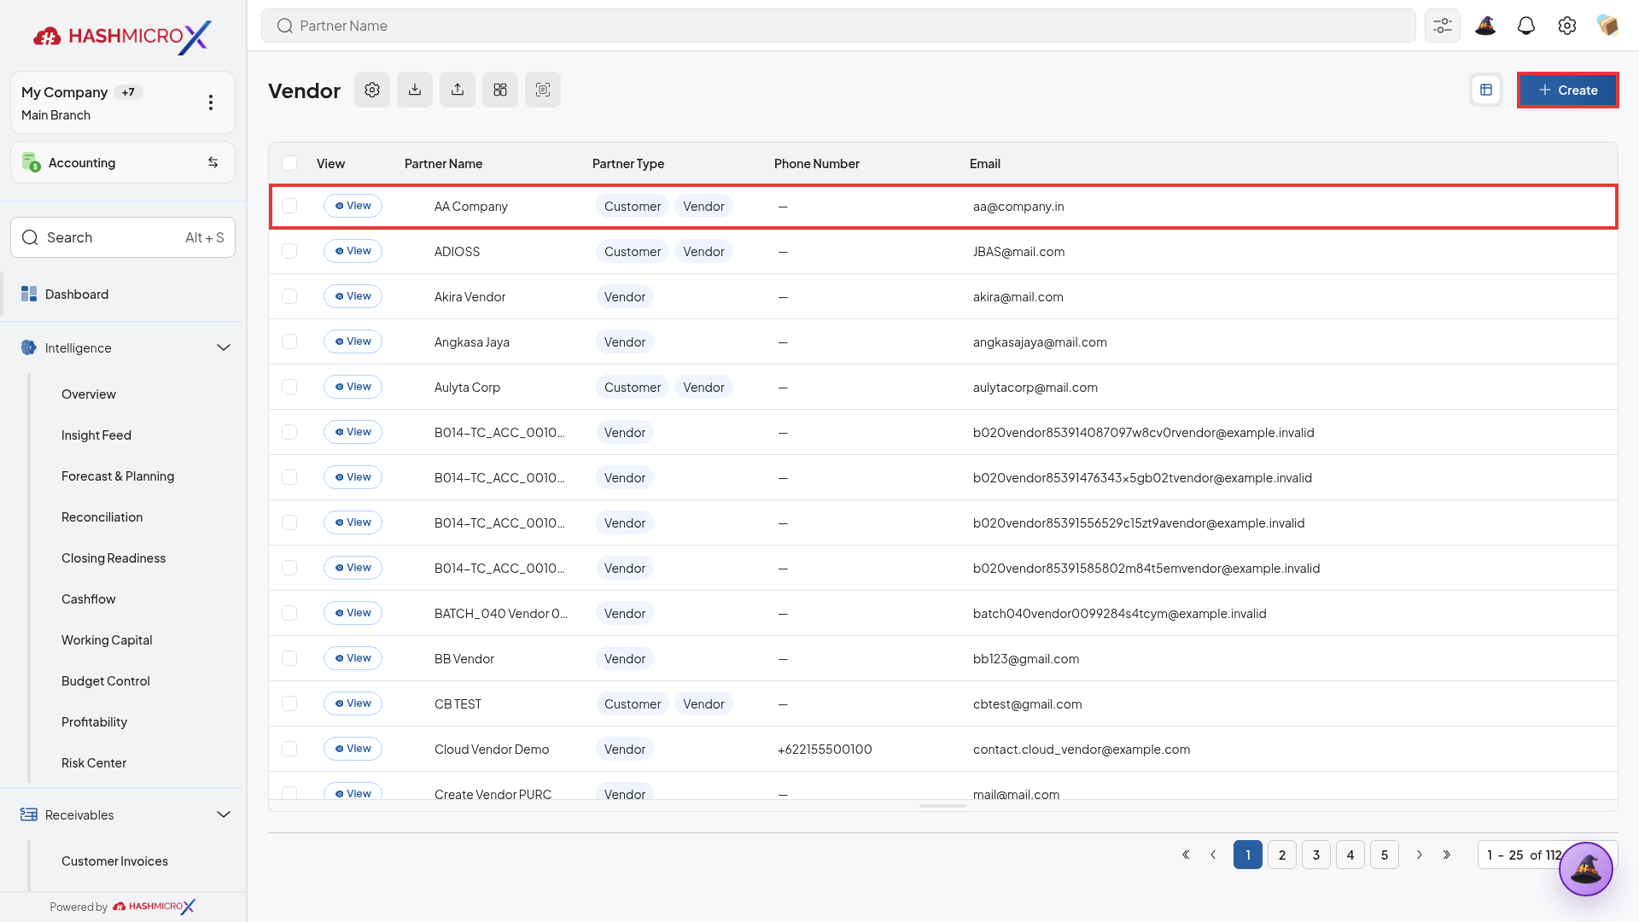Click the wizard hat icon in the top bar
Viewport: 1639px width, 922px height.
pyautogui.click(x=1485, y=26)
